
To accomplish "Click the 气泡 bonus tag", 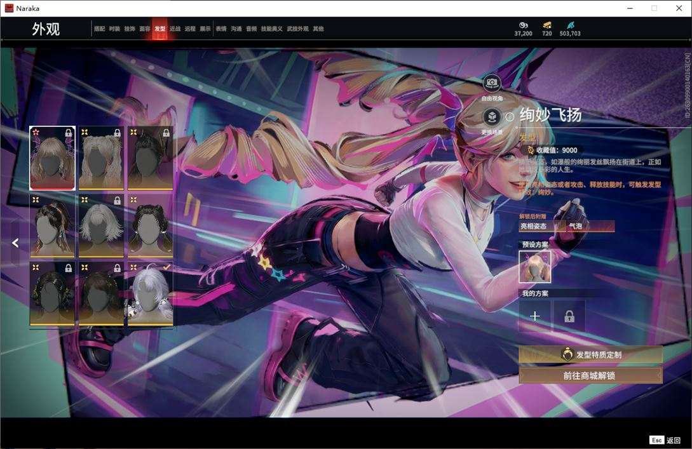I will (591, 226).
